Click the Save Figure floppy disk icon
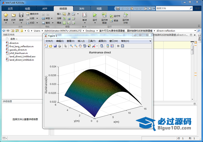This screenshot has height=142, width=203. pos(55,46)
